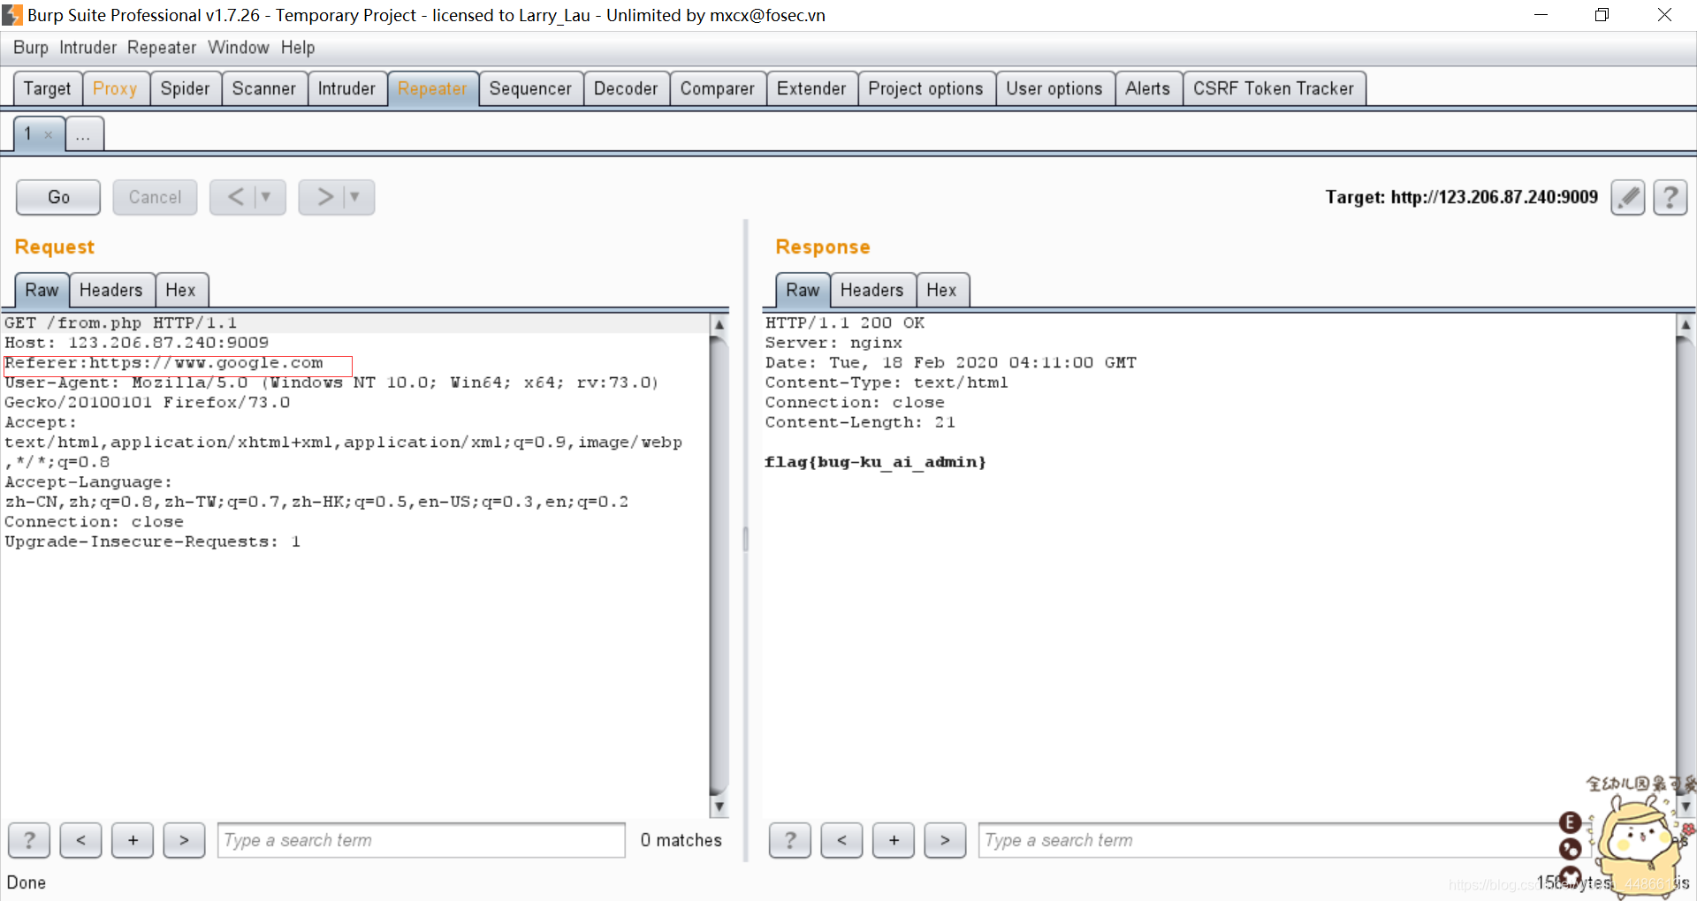Switch Request to Headers view
This screenshot has width=1697, height=901.
pos(111,290)
